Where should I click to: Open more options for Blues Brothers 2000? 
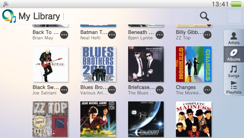112,90
